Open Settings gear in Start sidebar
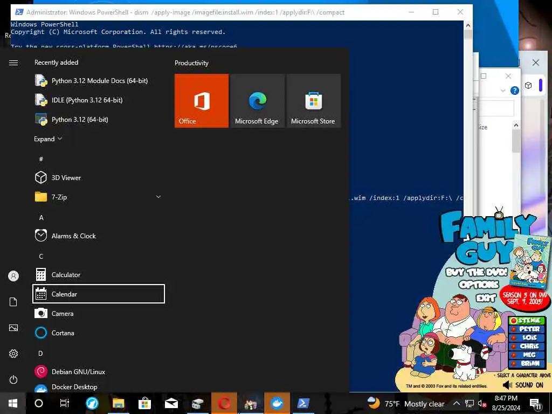This screenshot has width=552, height=414. pos(13,354)
